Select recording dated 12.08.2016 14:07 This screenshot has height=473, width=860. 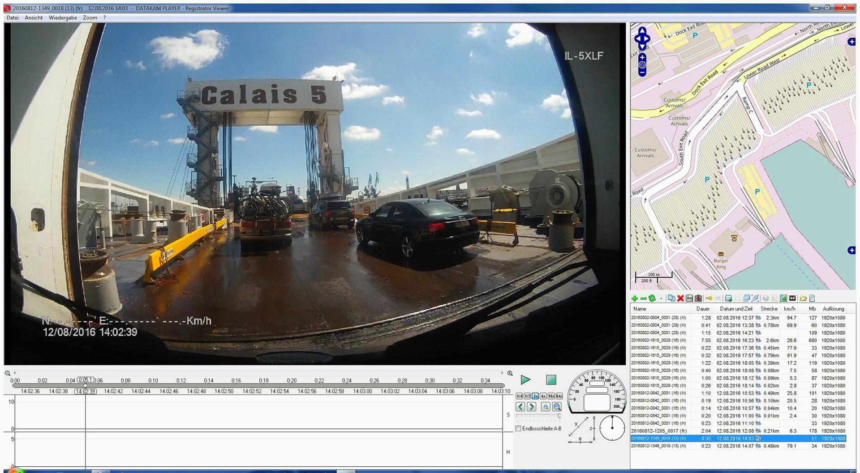[738, 446]
